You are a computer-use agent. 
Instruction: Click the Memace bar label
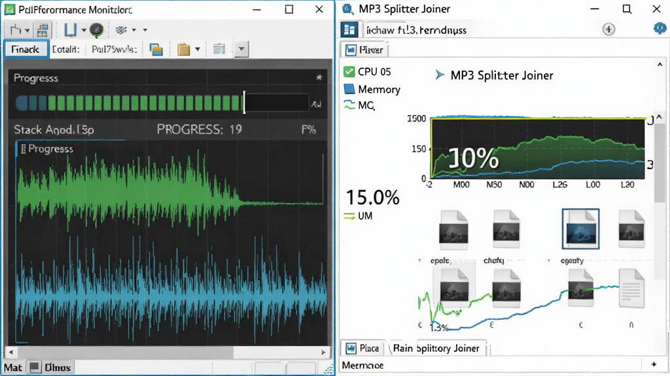click(362, 366)
